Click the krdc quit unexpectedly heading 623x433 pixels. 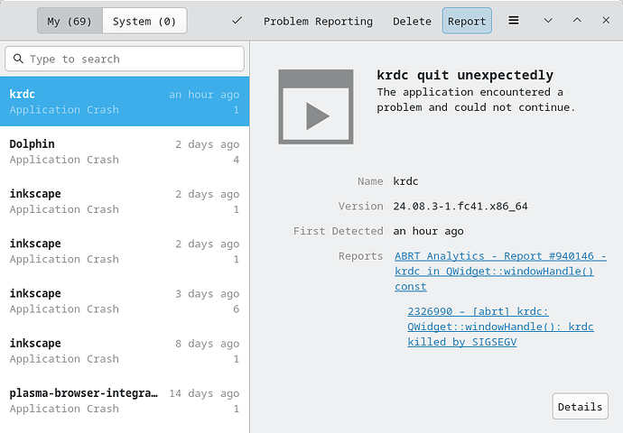pos(465,75)
